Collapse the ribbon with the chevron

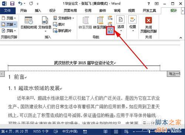181,38
